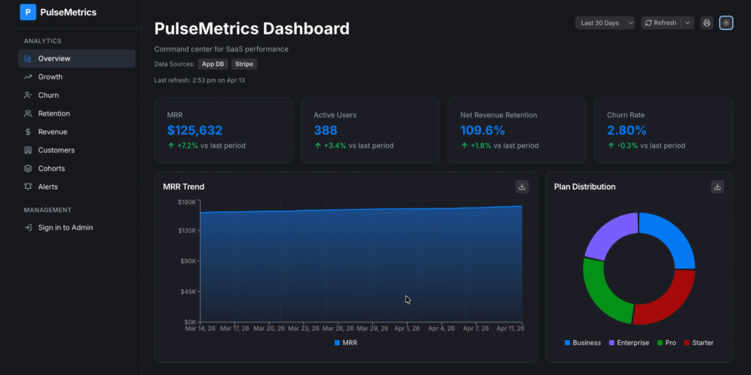Go to the Growth section

coord(77,77)
